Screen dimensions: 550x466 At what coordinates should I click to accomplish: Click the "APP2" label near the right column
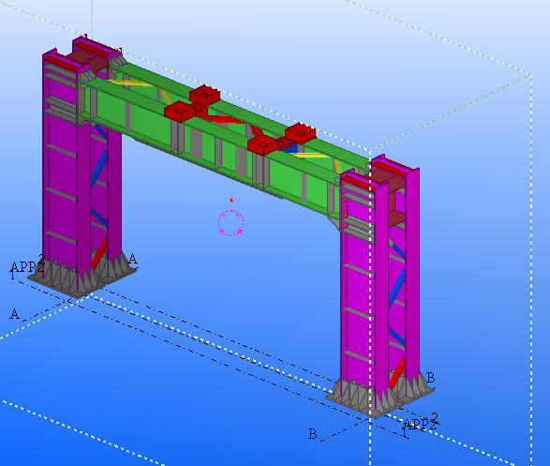[x=420, y=424]
